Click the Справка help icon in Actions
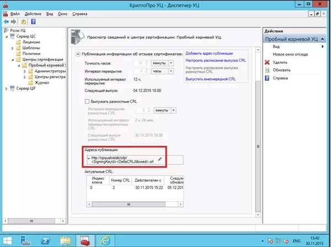Viewport: 331px width, 247px height. tap(267, 78)
